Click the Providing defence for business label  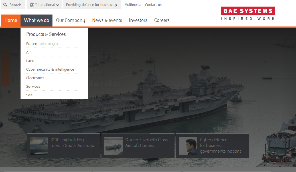click(x=90, y=5)
